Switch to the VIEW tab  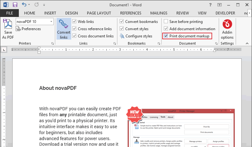[202, 13]
